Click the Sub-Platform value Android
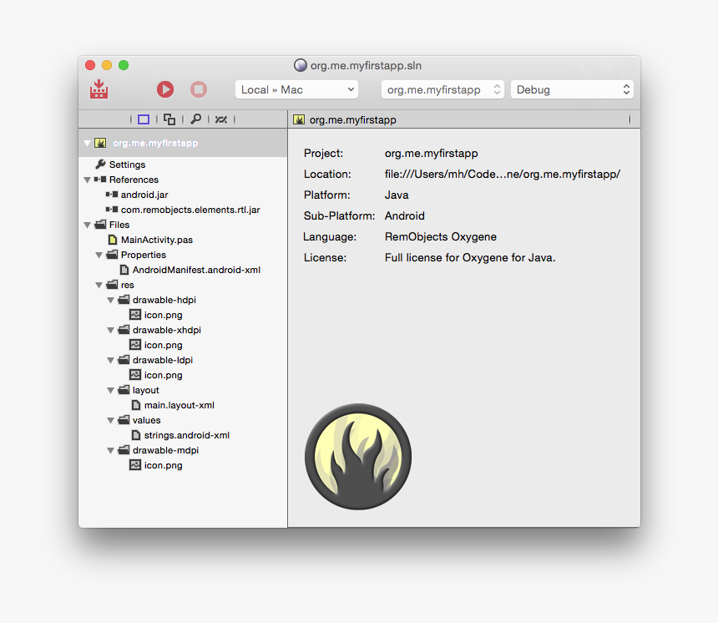Viewport: 718px width, 623px height. tap(405, 215)
